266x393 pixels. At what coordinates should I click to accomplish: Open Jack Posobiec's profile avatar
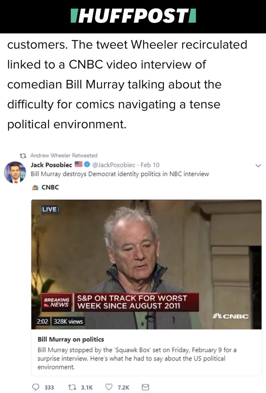(x=15, y=172)
